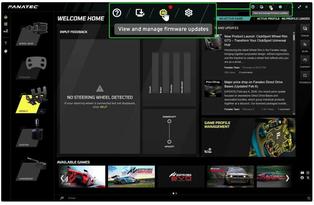
Task: Click the Upshift indicator circle
Action: point(170,142)
